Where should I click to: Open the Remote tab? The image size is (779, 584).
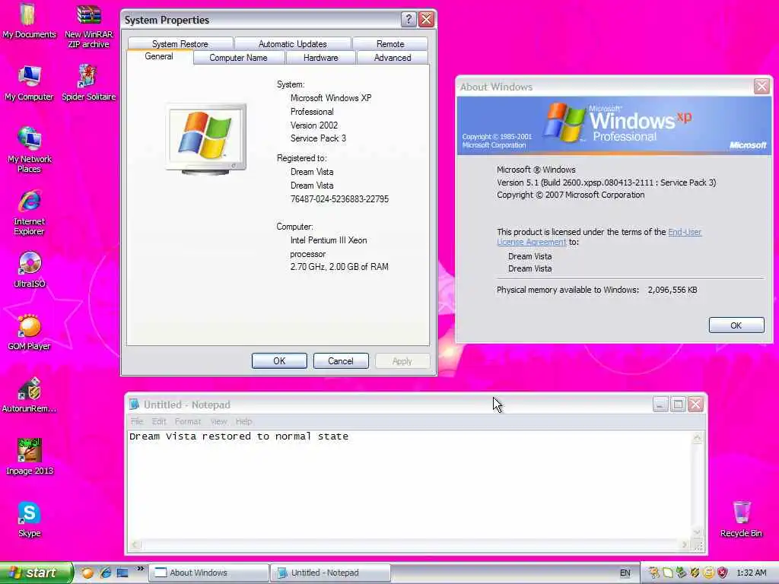point(390,43)
